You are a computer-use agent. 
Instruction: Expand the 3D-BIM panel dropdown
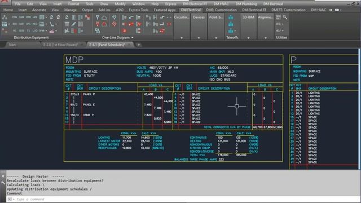(x=248, y=38)
